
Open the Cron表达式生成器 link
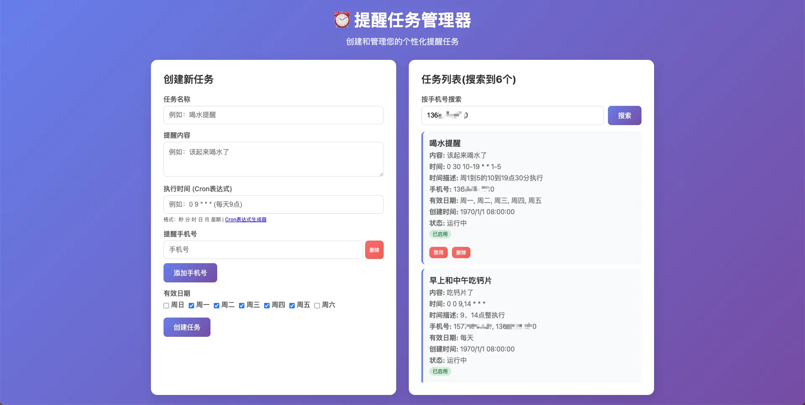point(246,220)
